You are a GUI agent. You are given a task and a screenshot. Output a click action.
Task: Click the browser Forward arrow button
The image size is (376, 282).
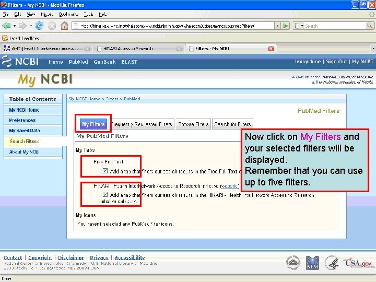click(x=22, y=26)
